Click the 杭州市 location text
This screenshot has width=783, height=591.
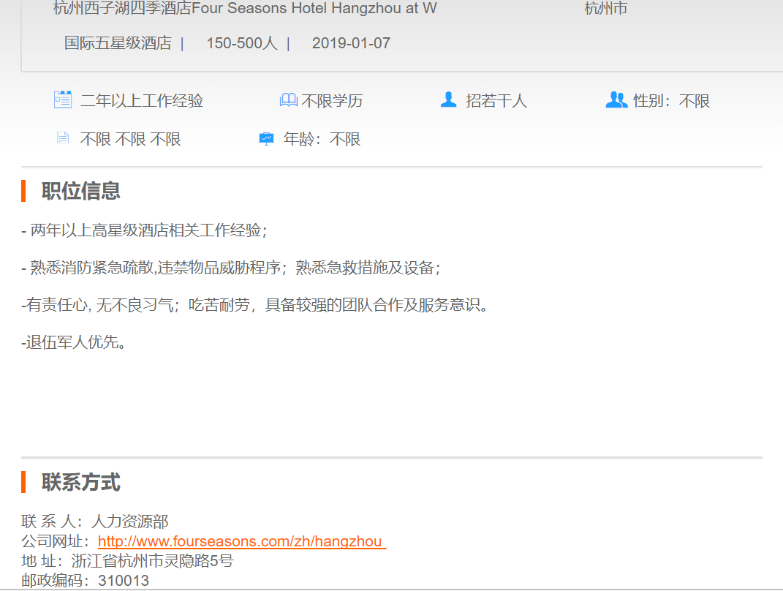605,9
